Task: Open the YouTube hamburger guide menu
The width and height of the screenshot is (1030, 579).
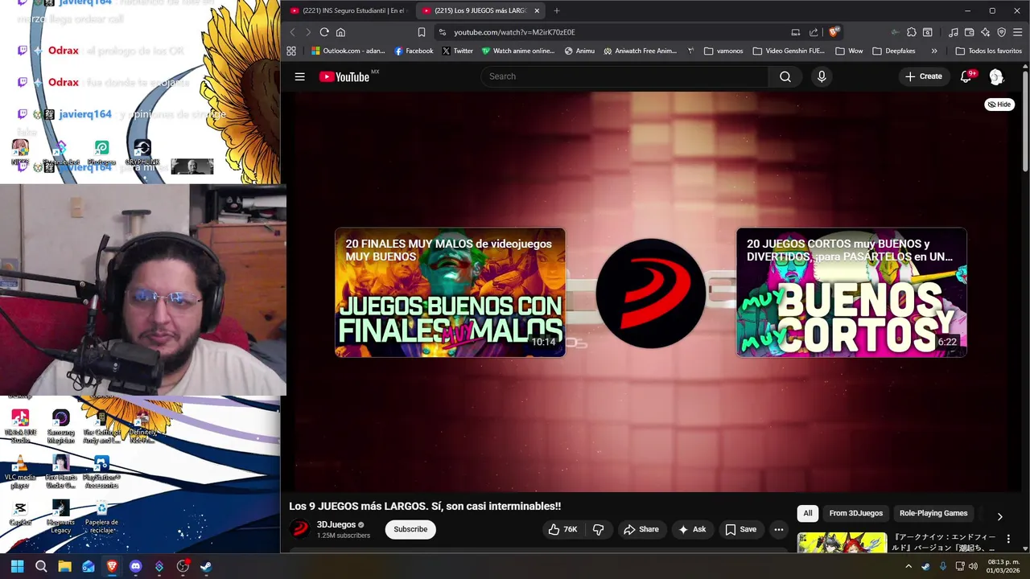Action: click(299, 76)
